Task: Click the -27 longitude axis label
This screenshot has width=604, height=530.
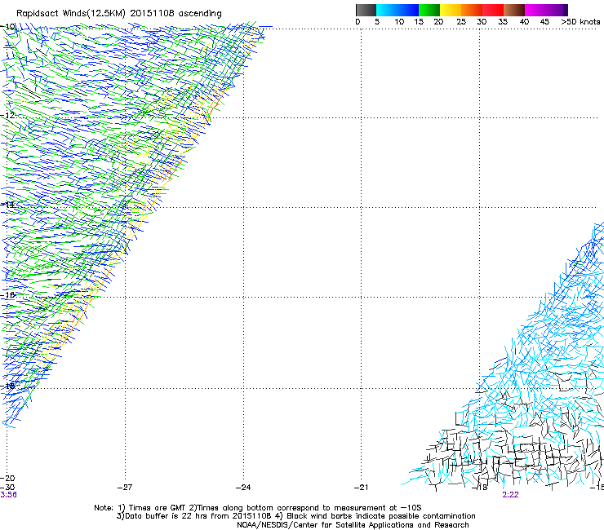Action: (x=125, y=488)
